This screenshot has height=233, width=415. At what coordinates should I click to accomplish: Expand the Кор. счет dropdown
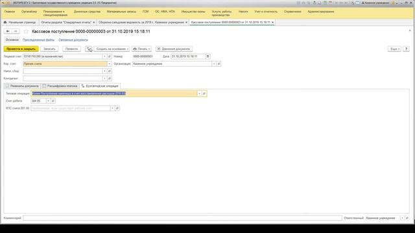coord(109,63)
